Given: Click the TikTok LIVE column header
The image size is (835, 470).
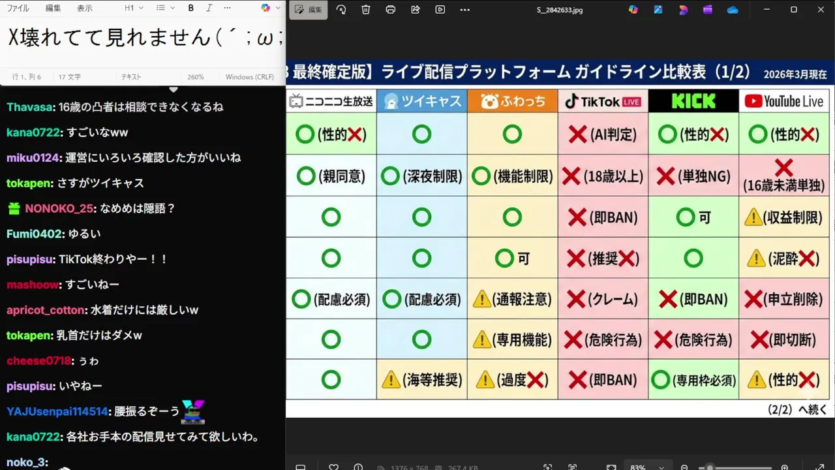Looking at the screenshot, I should [x=603, y=101].
